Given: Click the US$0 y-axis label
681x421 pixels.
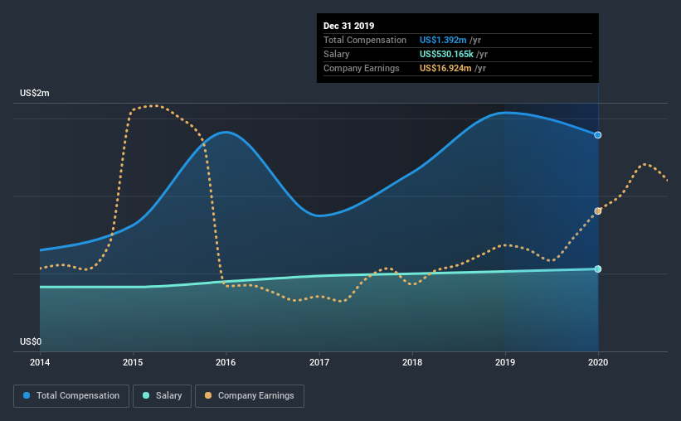Looking at the screenshot, I should pyautogui.click(x=31, y=341).
